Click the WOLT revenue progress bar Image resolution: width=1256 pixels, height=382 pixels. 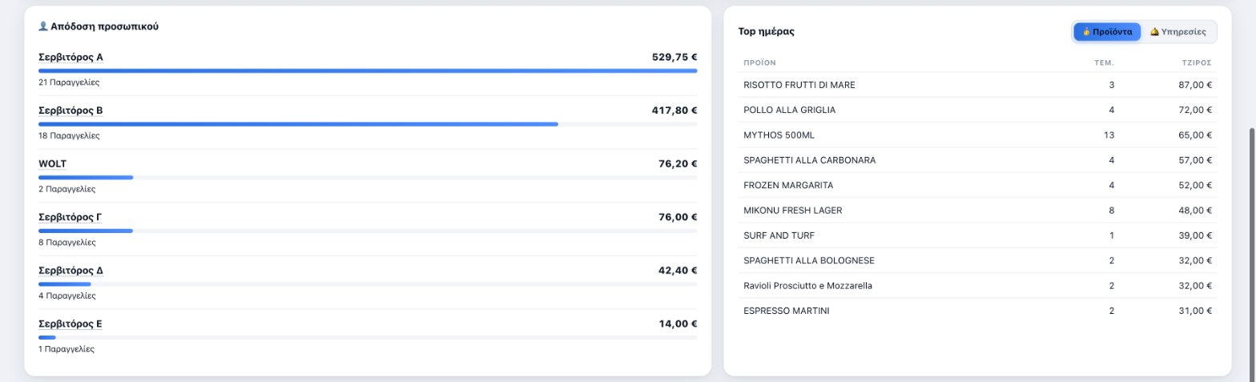(x=368, y=177)
